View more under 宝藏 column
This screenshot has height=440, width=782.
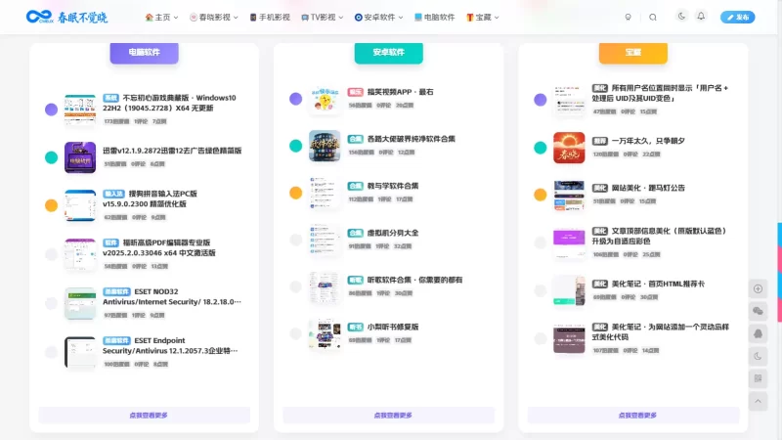coord(633,415)
